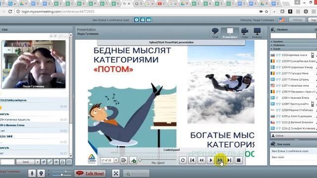The width and height of the screenshot is (317, 178).
Task: Adjust the upper volume slider
Action: 65,172
